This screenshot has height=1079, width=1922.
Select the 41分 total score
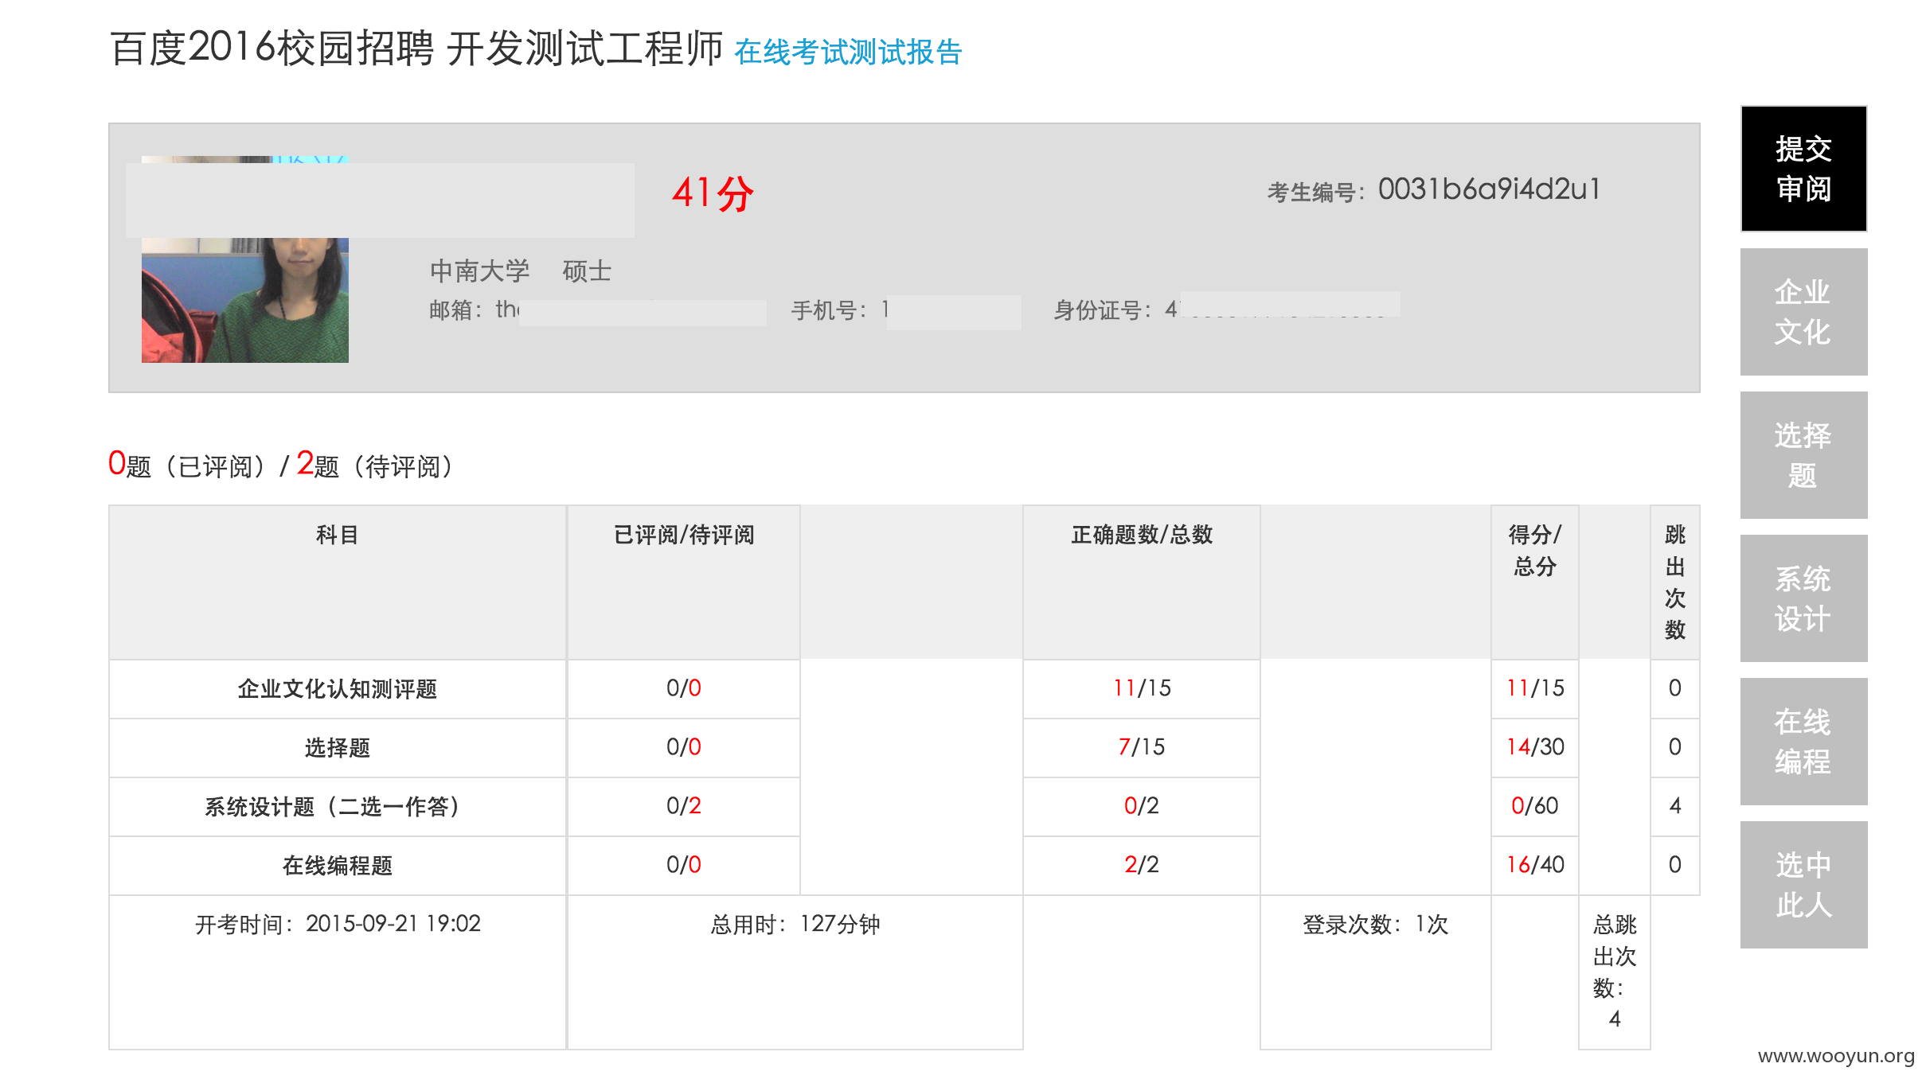tap(713, 193)
